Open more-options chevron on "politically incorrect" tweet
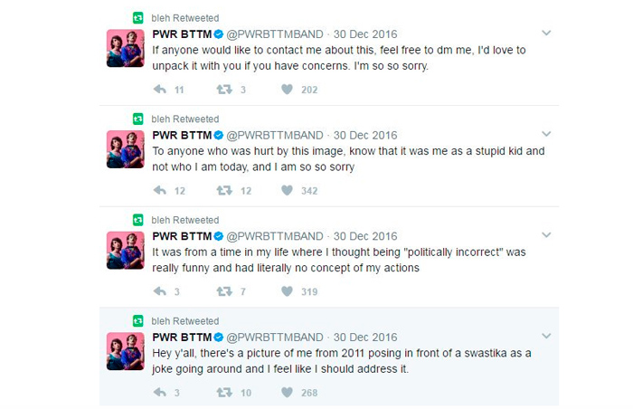The image size is (633, 409). 546,236
